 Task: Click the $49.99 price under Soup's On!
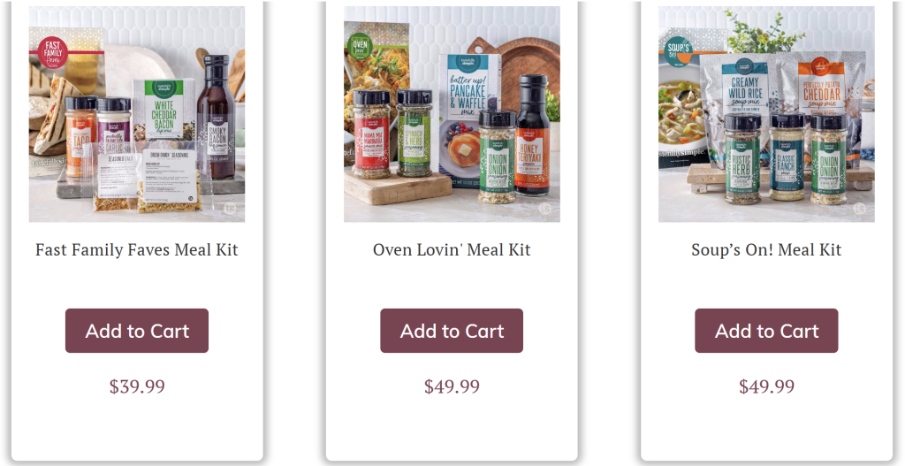(766, 386)
